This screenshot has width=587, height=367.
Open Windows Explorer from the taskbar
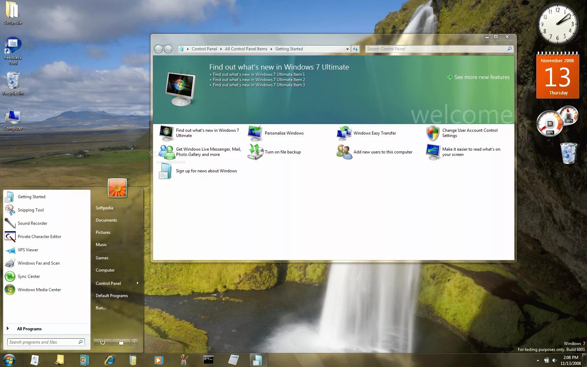[x=133, y=360]
